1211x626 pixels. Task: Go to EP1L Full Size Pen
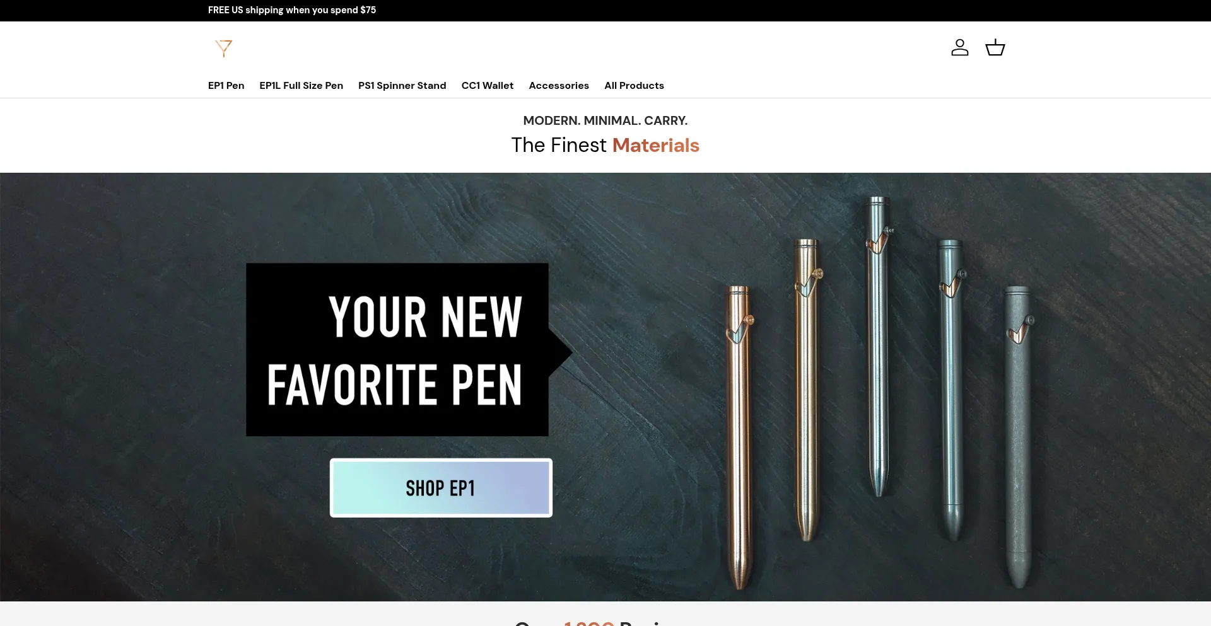(301, 86)
